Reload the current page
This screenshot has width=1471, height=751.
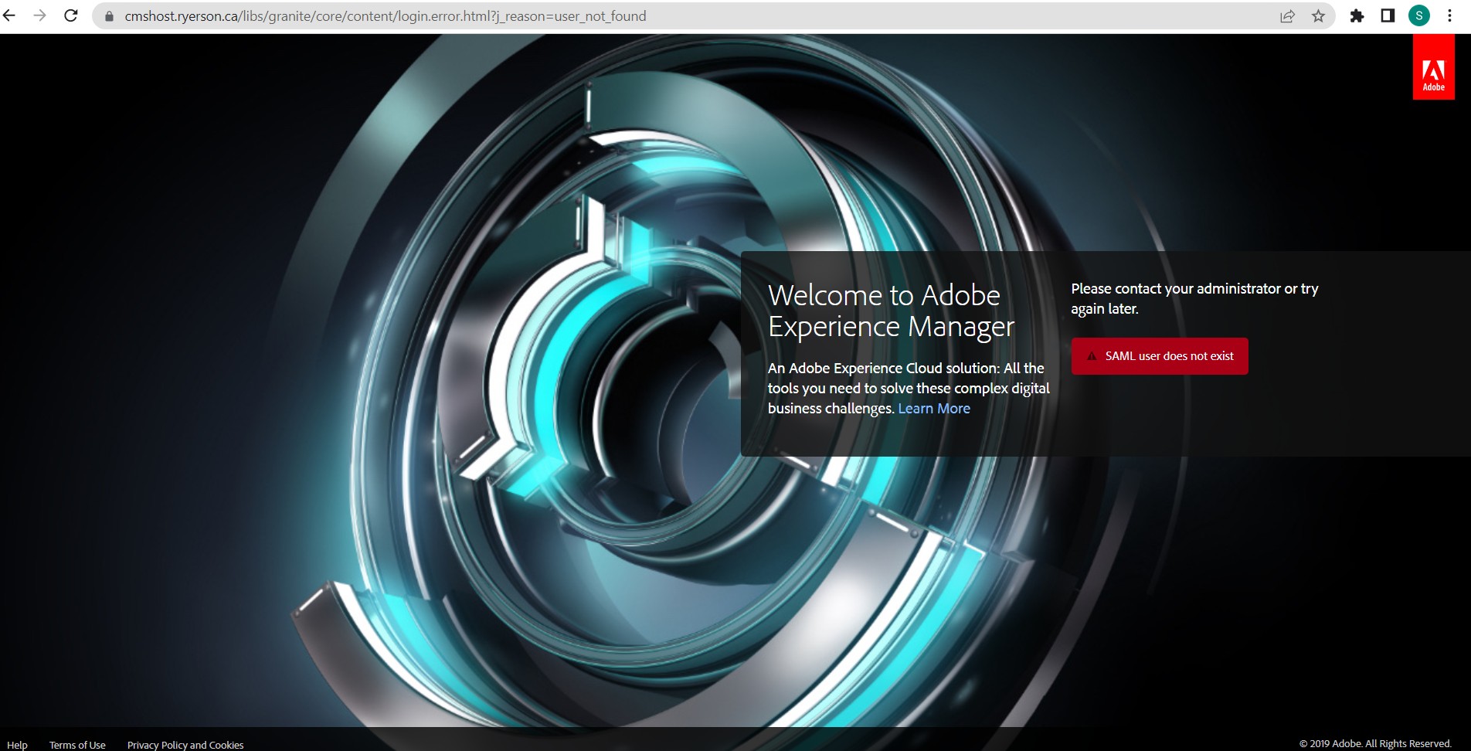(71, 15)
